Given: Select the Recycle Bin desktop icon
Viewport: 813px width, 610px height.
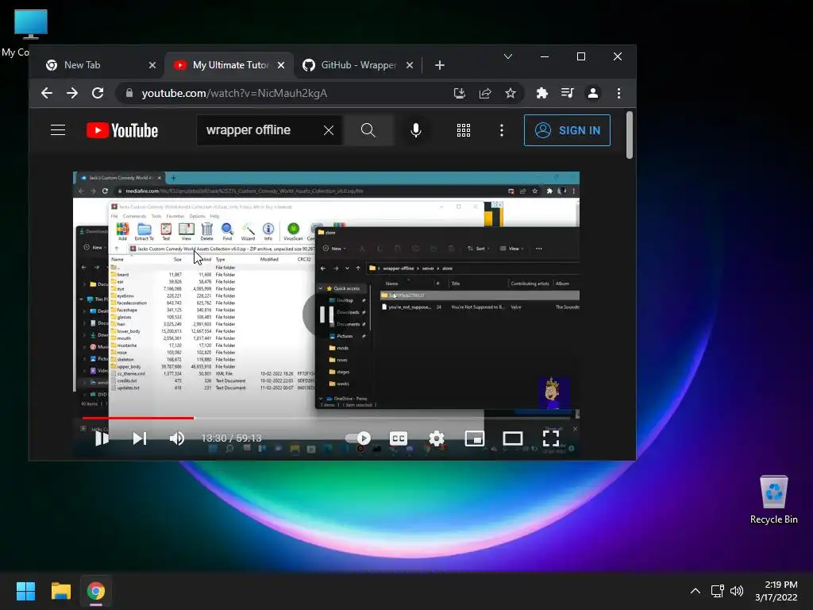Looking at the screenshot, I should (x=773, y=500).
